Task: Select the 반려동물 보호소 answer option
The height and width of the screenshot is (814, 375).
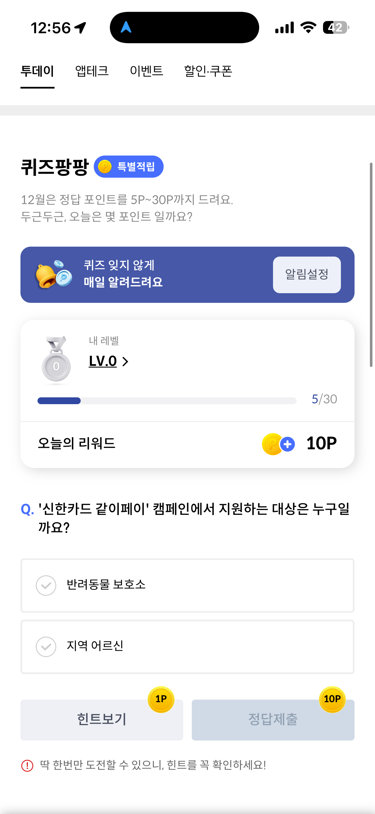Action: pos(188,585)
